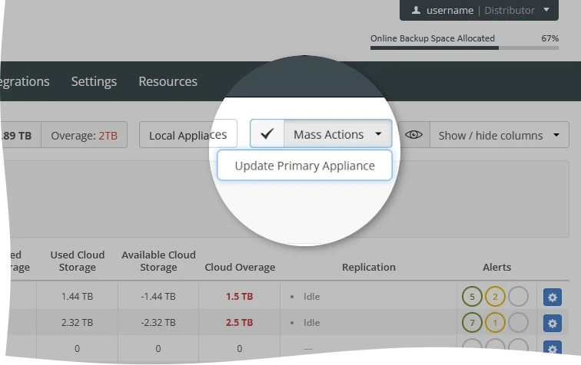Click the empty gray alert circle in 2.5 TB row
This screenshot has height=365, width=581.
(x=518, y=323)
